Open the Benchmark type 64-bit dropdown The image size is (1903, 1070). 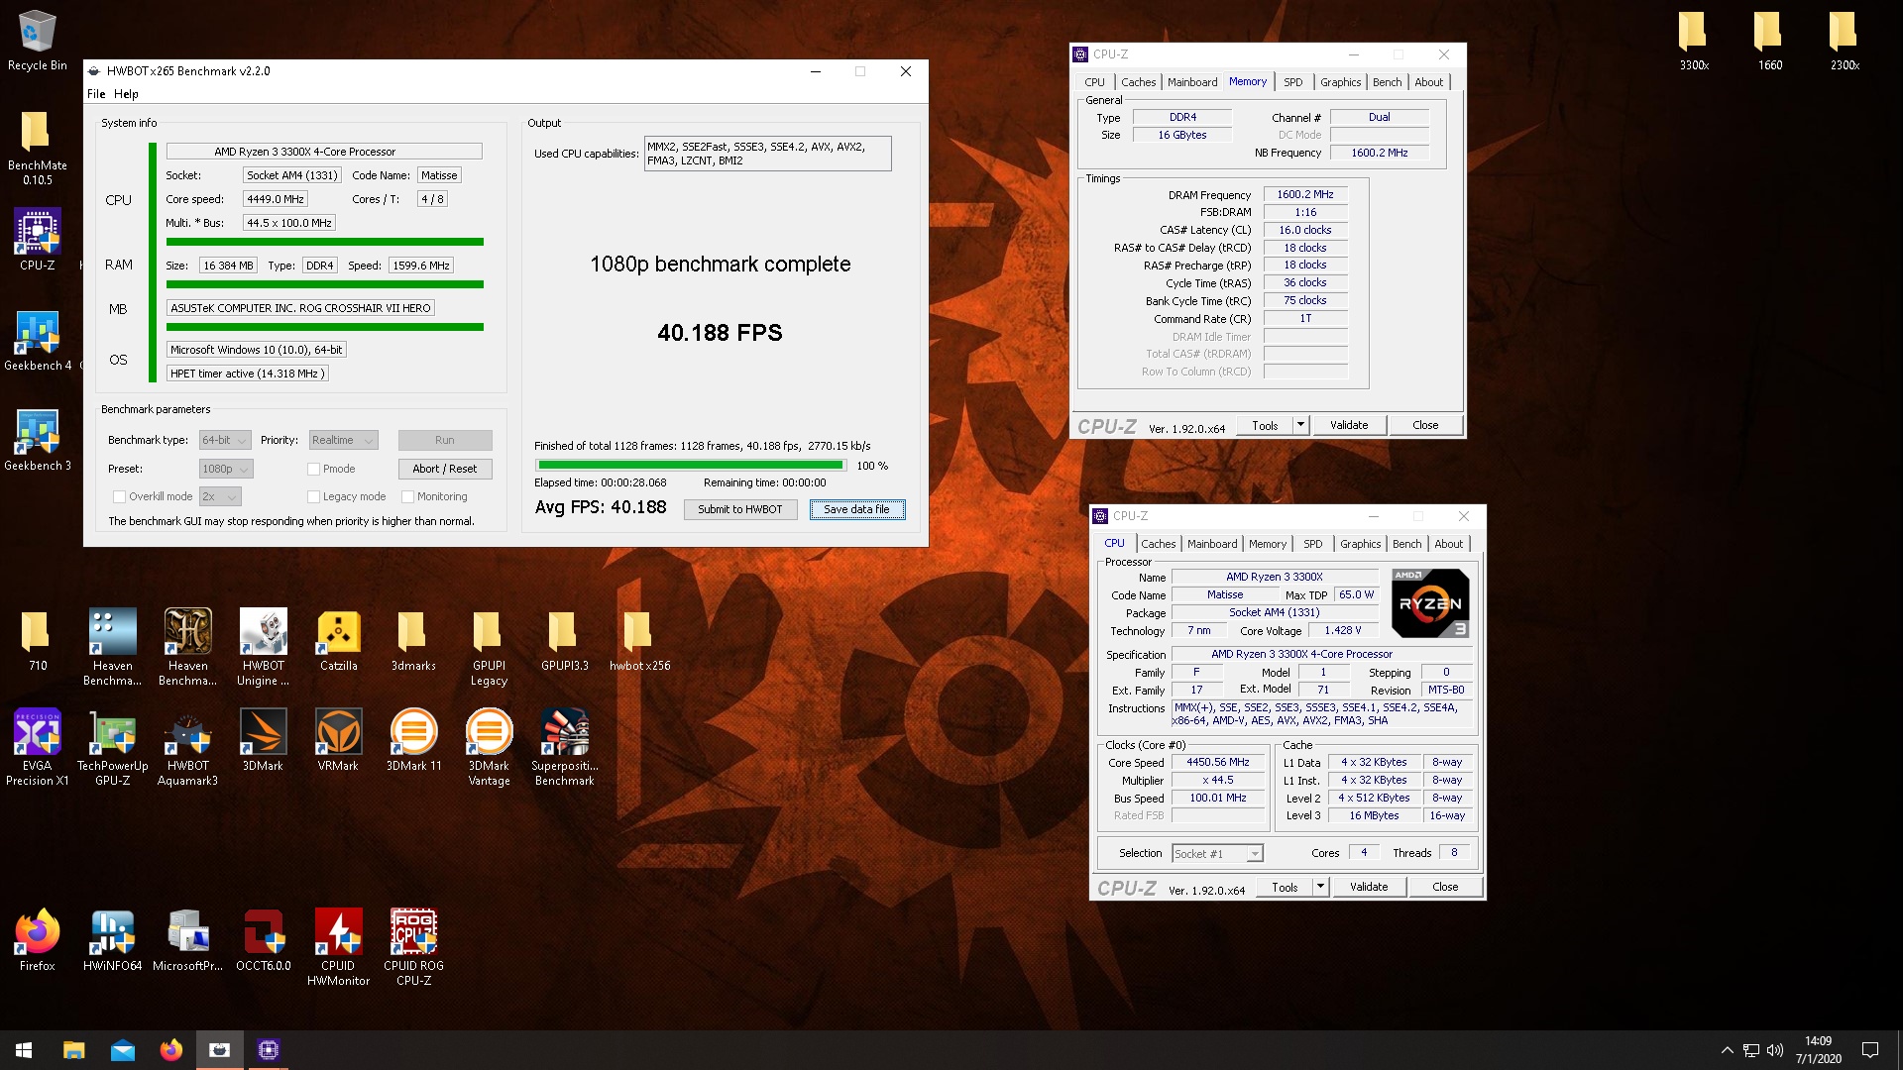[226, 440]
